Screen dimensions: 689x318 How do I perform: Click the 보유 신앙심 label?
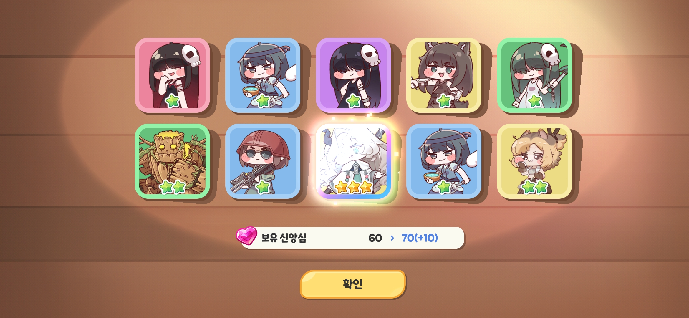click(x=284, y=238)
